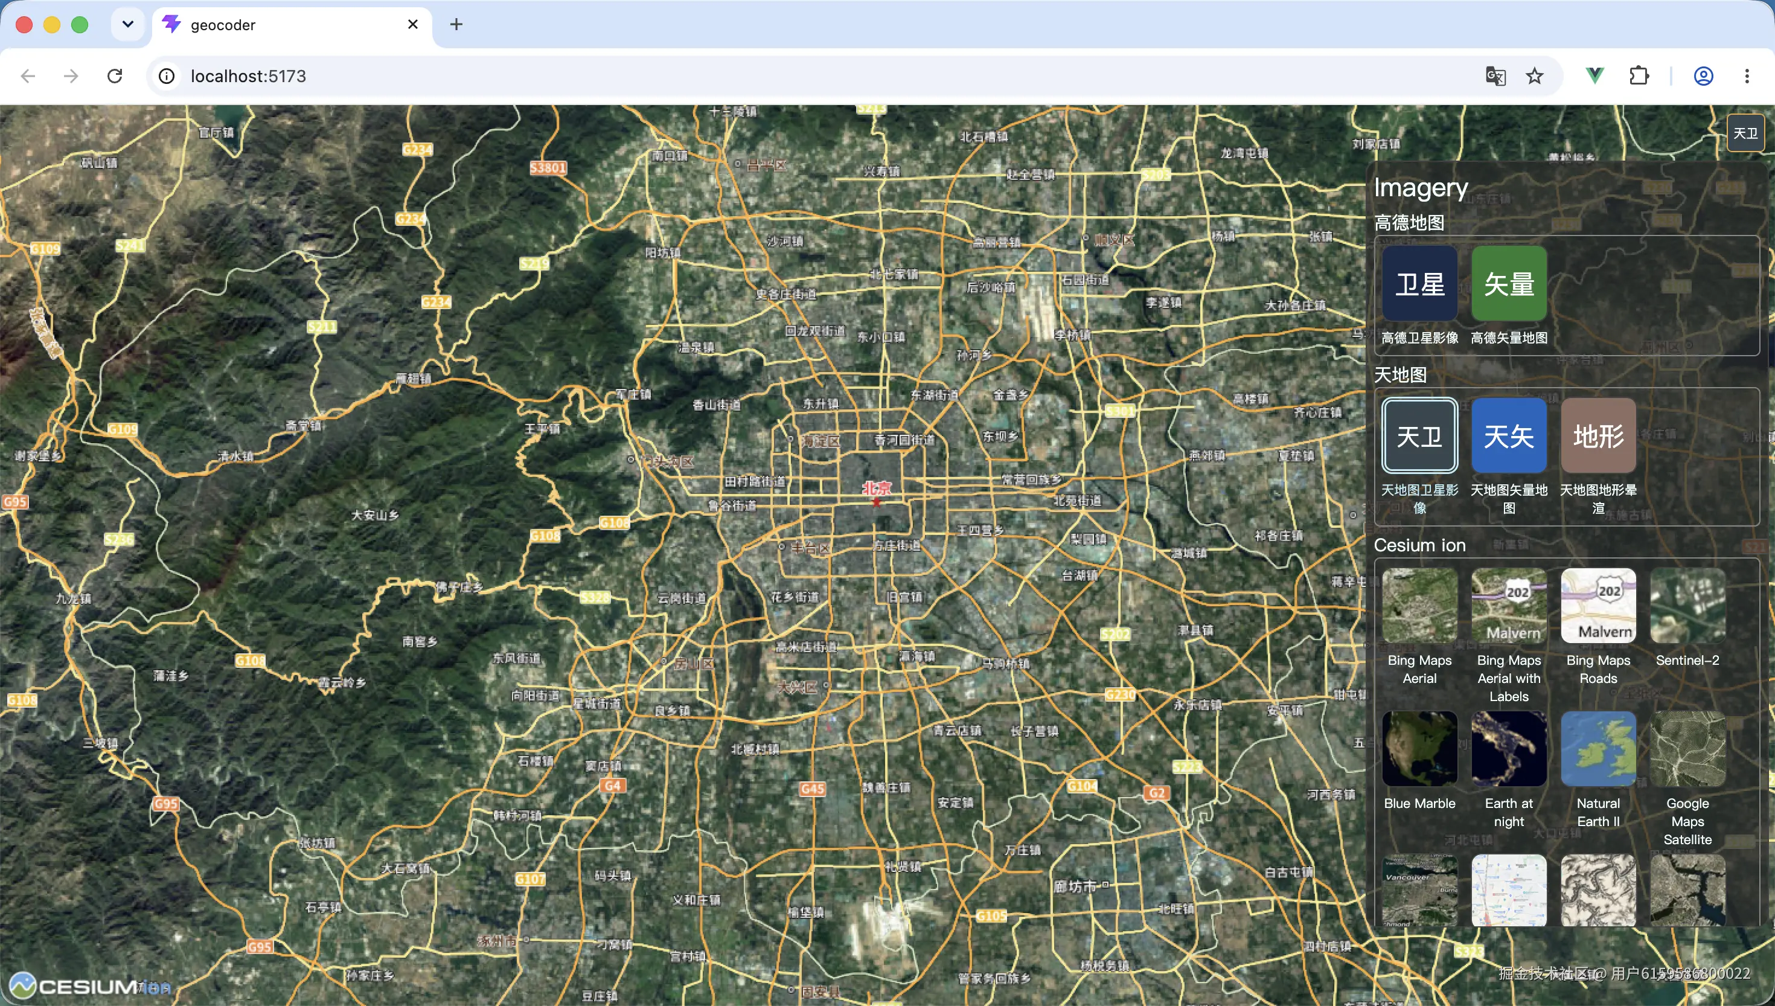Reload the localhost page
Viewport: 1775px width, 1006px height.
point(115,76)
